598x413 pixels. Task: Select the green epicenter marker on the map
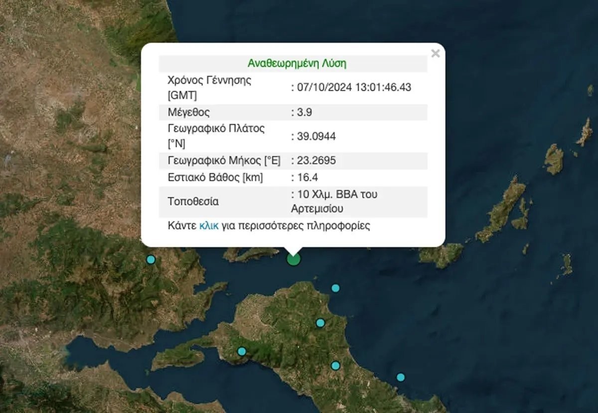[x=294, y=259]
